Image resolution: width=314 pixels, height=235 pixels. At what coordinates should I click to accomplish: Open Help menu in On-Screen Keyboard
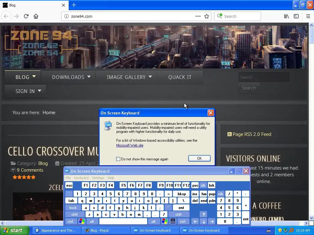coord(111,178)
